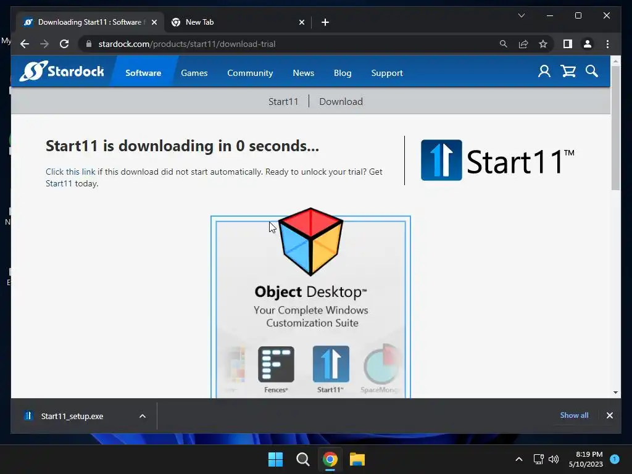Open the Software menu
Image resolution: width=632 pixels, height=474 pixels.
(143, 73)
